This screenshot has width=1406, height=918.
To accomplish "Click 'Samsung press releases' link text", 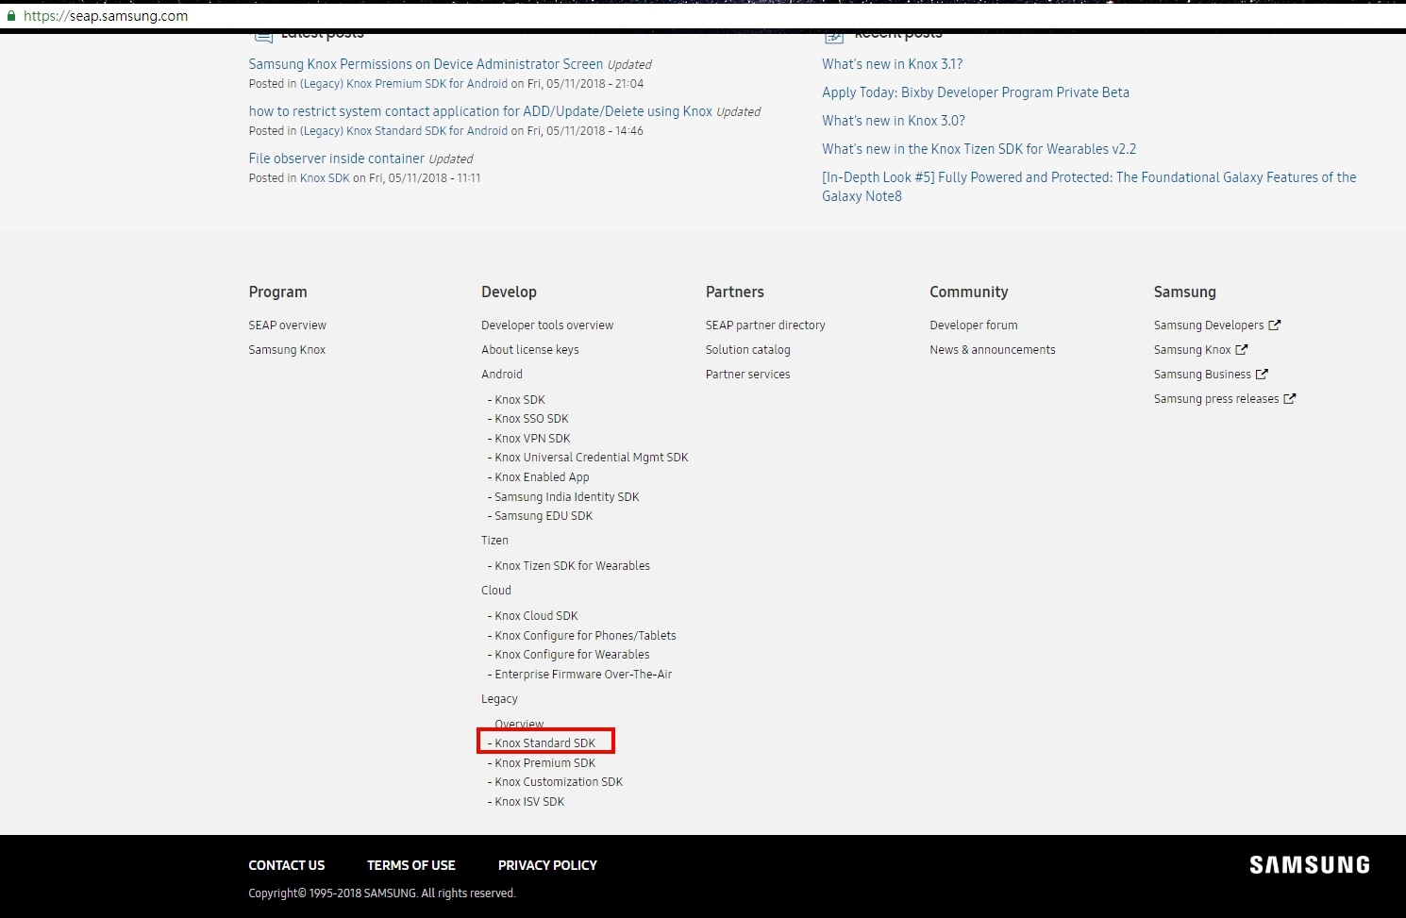I will pyautogui.click(x=1216, y=399).
